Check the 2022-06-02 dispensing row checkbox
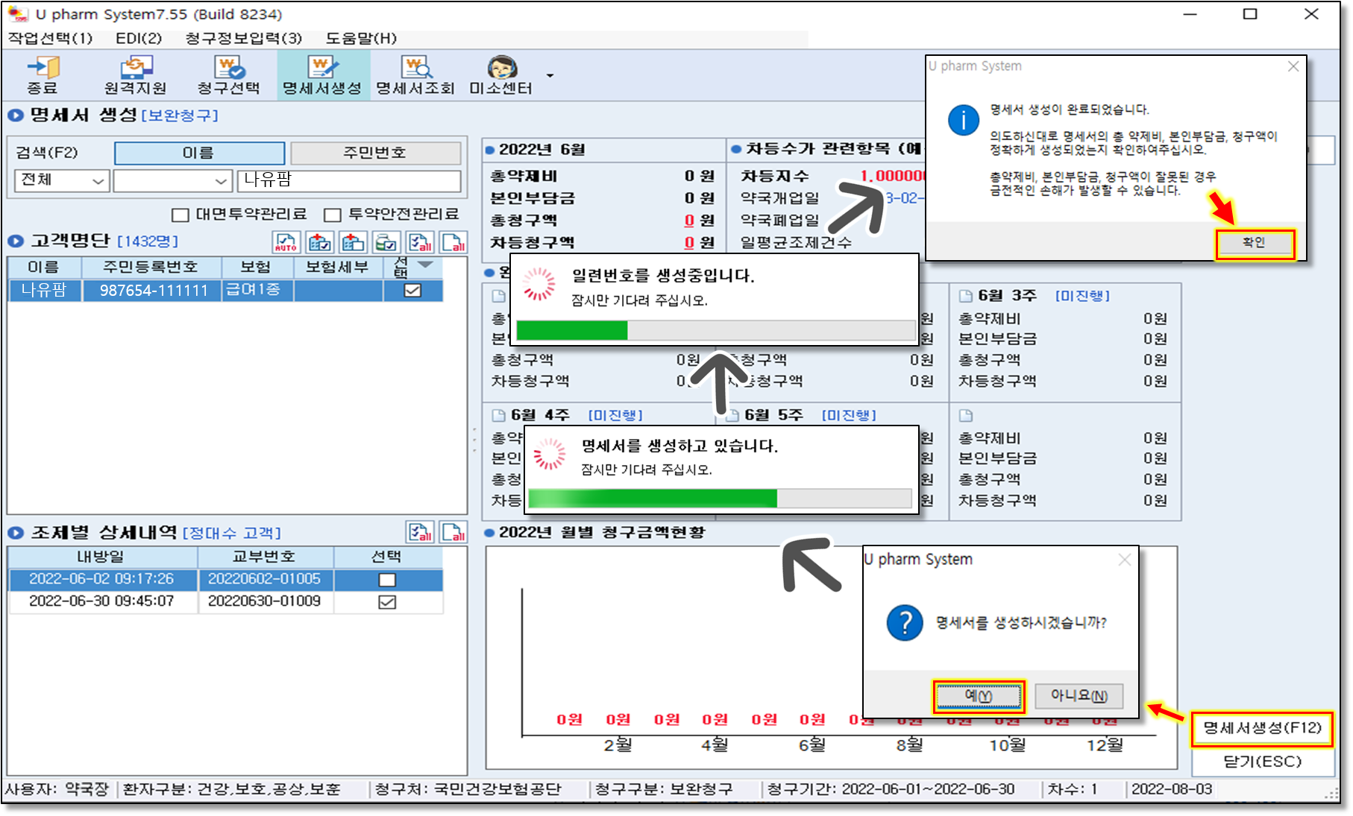Viewport: 1353px width, 816px height. (x=387, y=580)
